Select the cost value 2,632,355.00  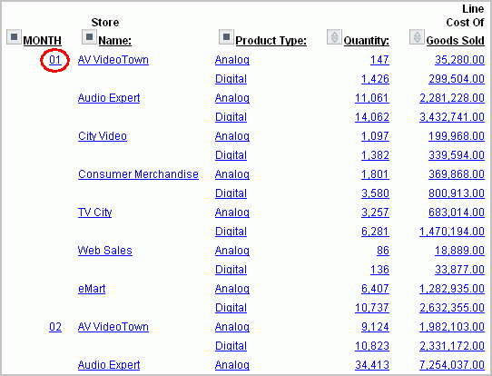coord(452,308)
